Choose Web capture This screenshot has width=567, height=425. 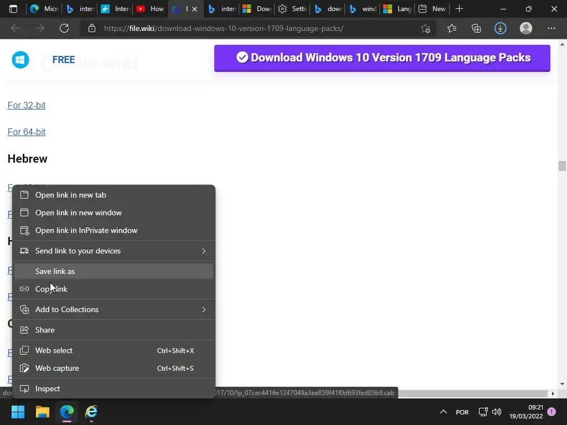pyautogui.click(x=114, y=368)
